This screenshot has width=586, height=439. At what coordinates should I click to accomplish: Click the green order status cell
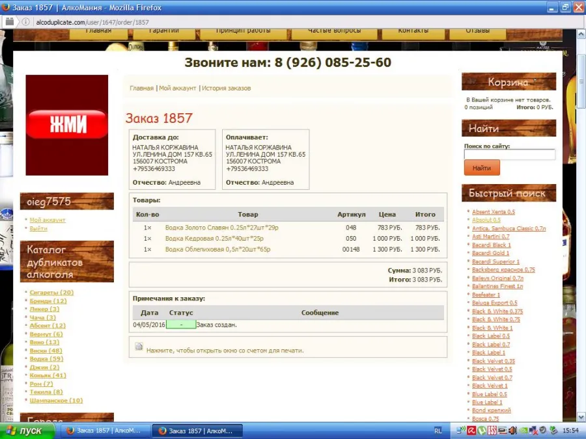pos(181,325)
